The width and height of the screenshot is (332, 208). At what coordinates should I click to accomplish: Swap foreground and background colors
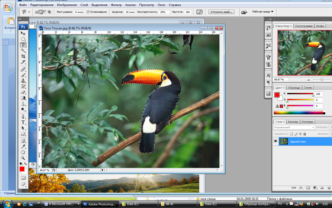(x=25, y=164)
